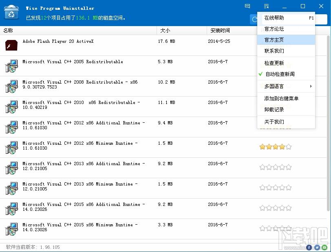Select the Visual C++ 2015 Additional Runtime icon

pyautogui.click(x=11, y=208)
